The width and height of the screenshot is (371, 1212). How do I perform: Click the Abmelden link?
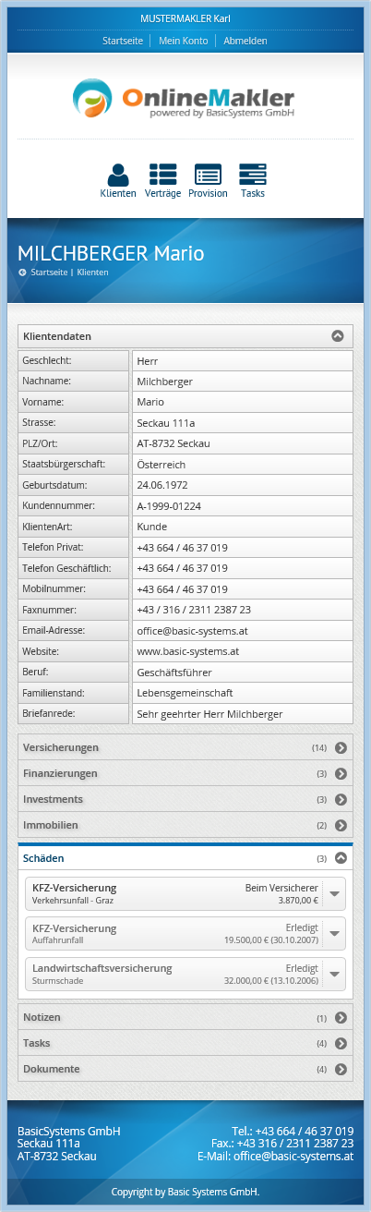[245, 41]
